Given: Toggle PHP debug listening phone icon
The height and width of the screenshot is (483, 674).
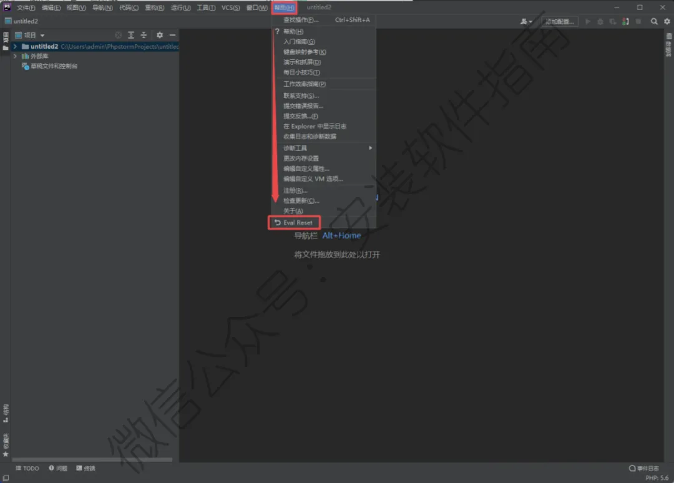Looking at the screenshot, I should point(625,21).
